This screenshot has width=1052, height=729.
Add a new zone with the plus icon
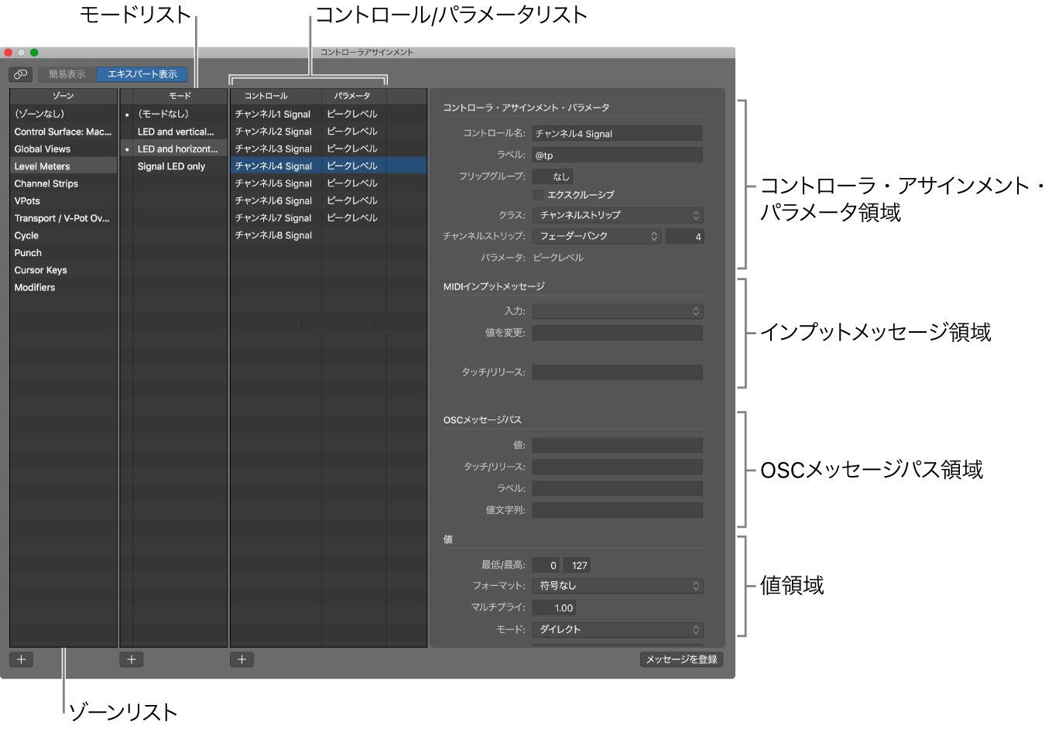[x=21, y=659]
